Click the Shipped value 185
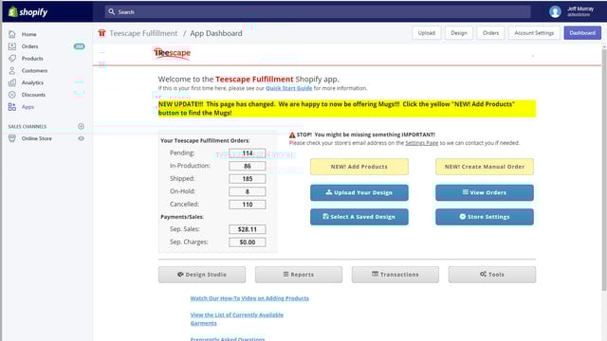607x341 pixels. 247,179
